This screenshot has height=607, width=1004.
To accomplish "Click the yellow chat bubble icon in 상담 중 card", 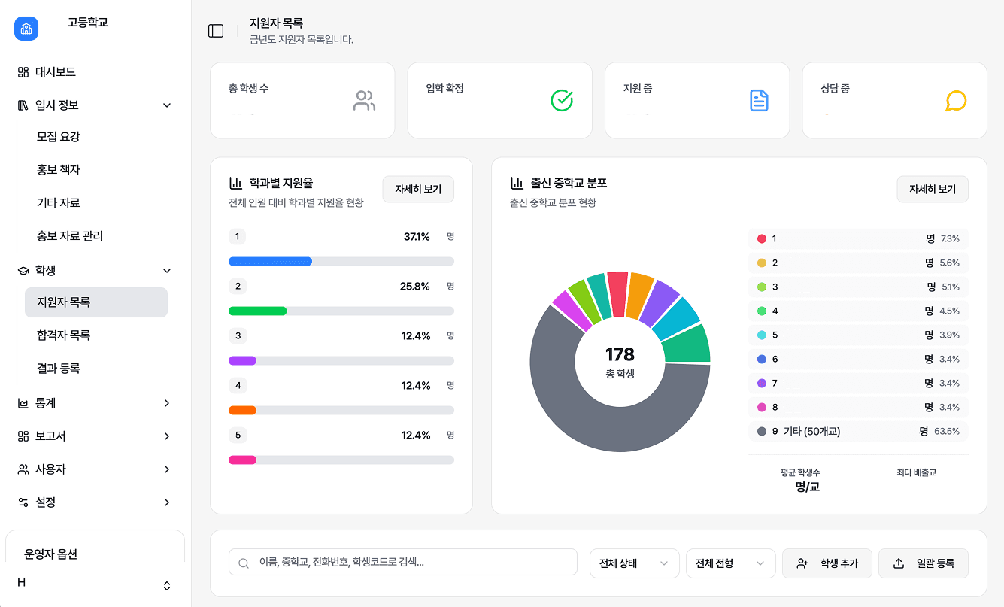I will (x=956, y=101).
